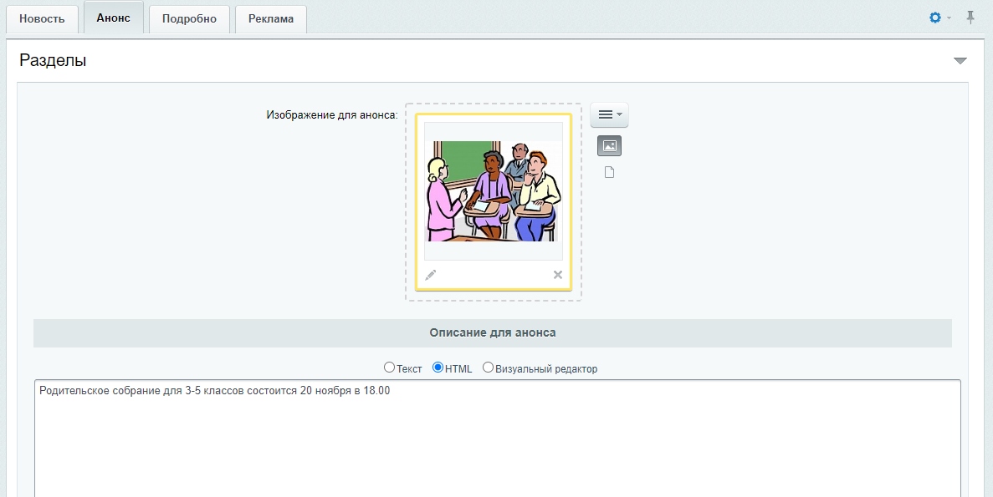Viewport: 993px width, 497px height.
Task: Click the Разделы section title
Action: click(53, 60)
